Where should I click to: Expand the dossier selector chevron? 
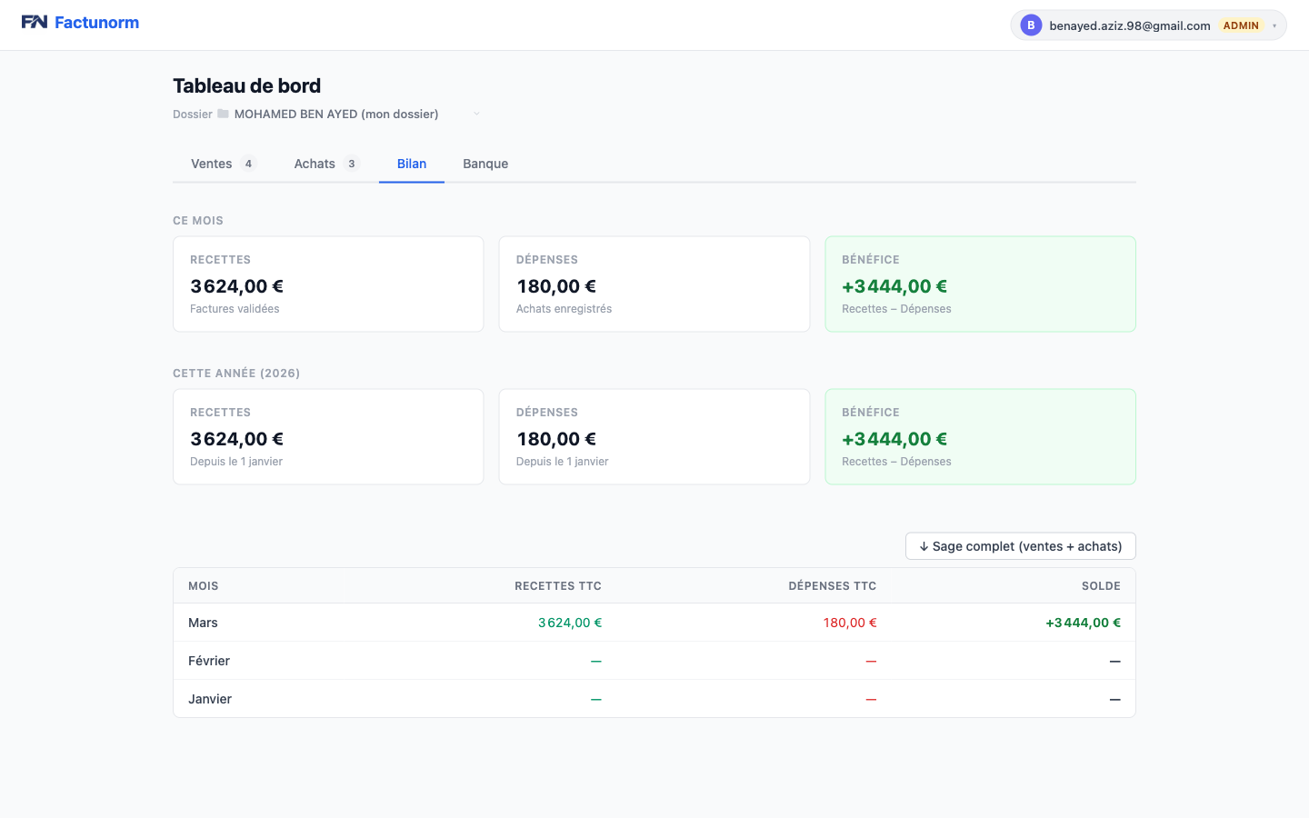(x=476, y=114)
